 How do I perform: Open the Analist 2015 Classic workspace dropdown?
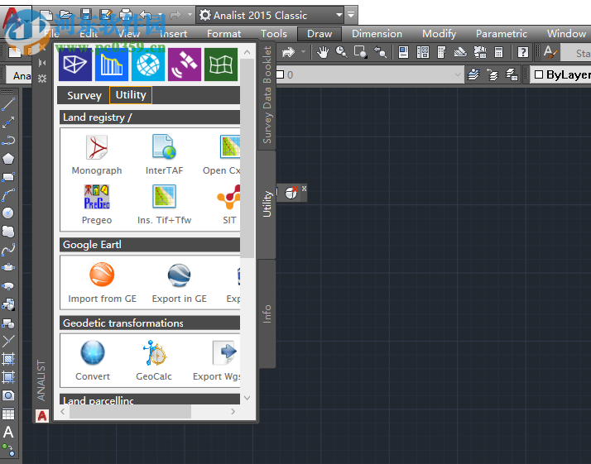click(339, 15)
